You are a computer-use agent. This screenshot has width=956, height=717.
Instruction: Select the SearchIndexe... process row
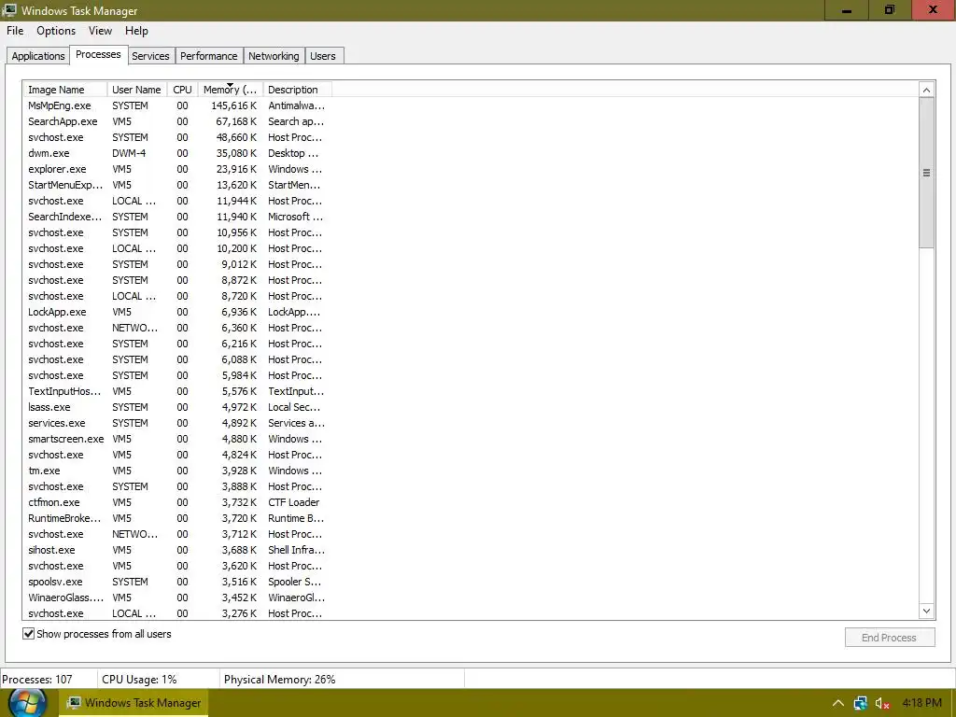176,217
